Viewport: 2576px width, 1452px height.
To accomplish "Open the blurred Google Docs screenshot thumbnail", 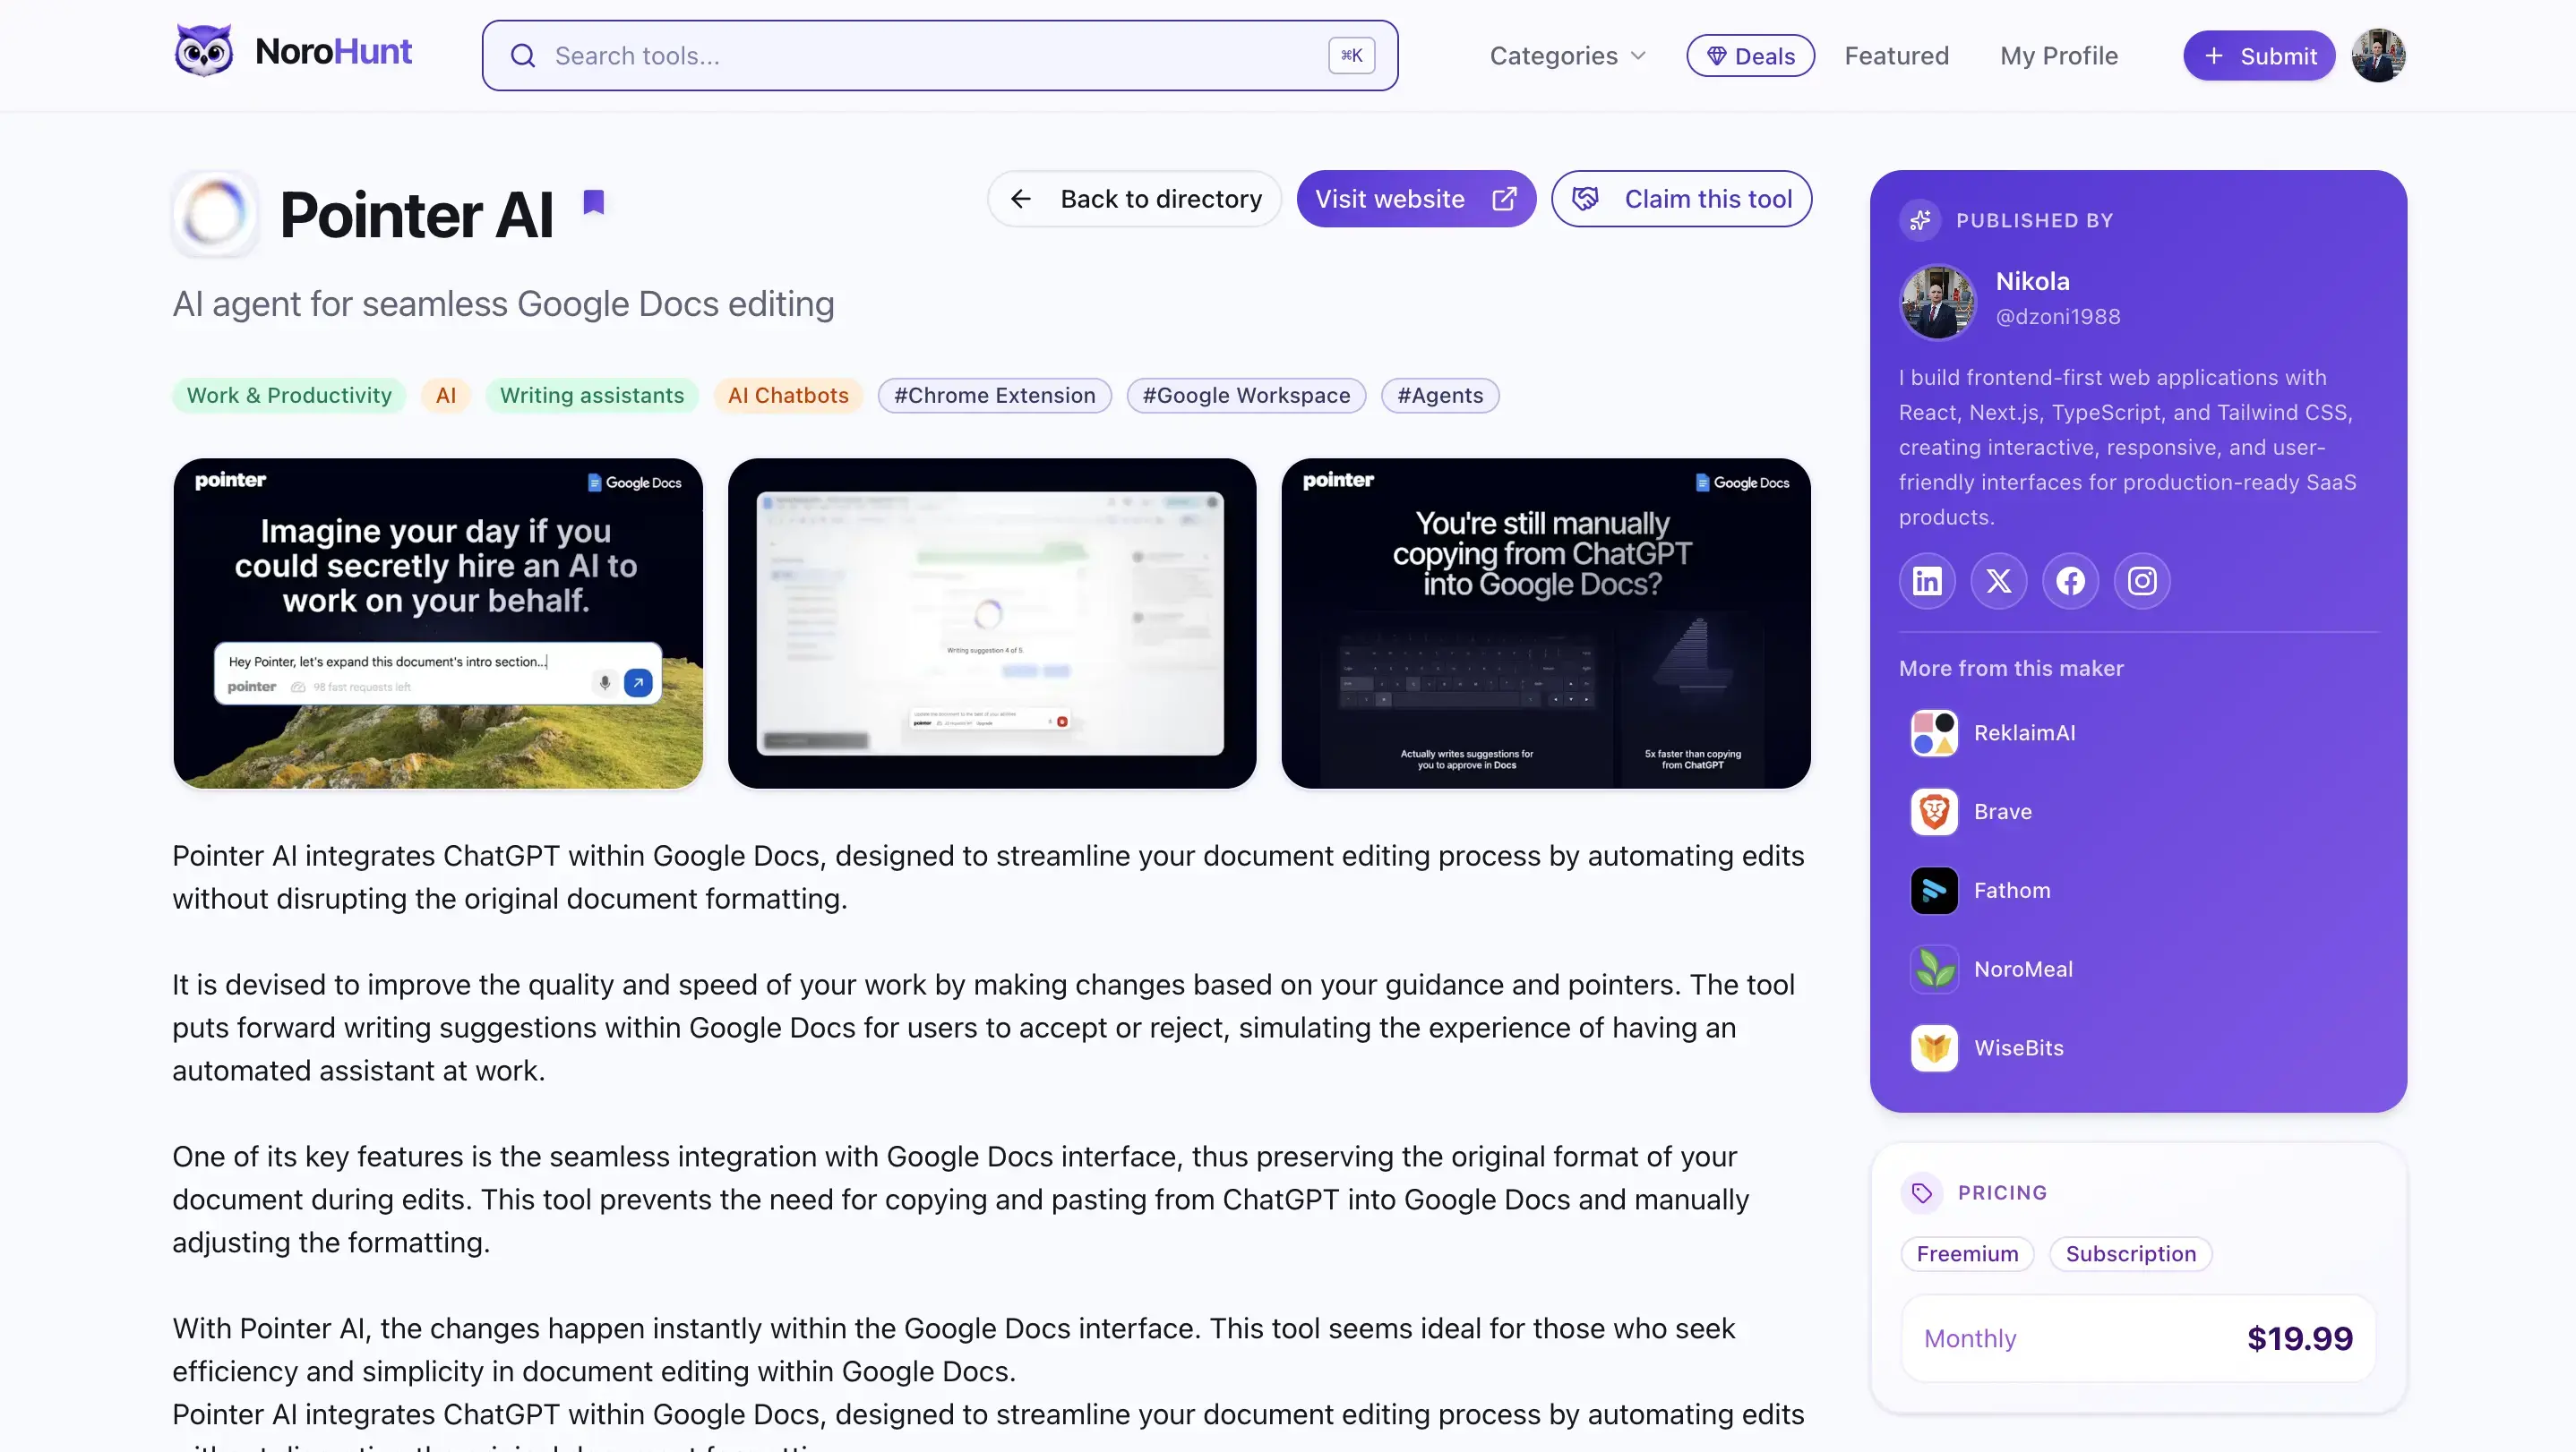I will 992,624.
